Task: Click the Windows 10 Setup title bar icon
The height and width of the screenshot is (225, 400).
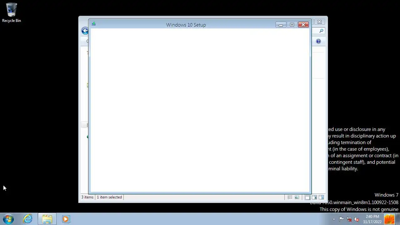Action: click(x=93, y=24)
